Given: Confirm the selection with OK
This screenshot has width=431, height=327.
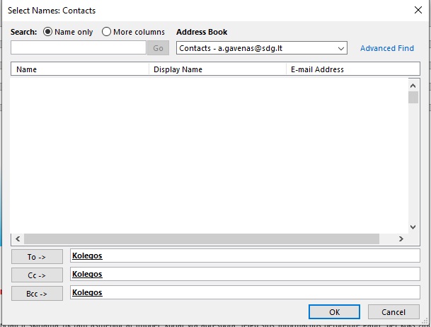Looking at the screenshot, I should 334,312.
